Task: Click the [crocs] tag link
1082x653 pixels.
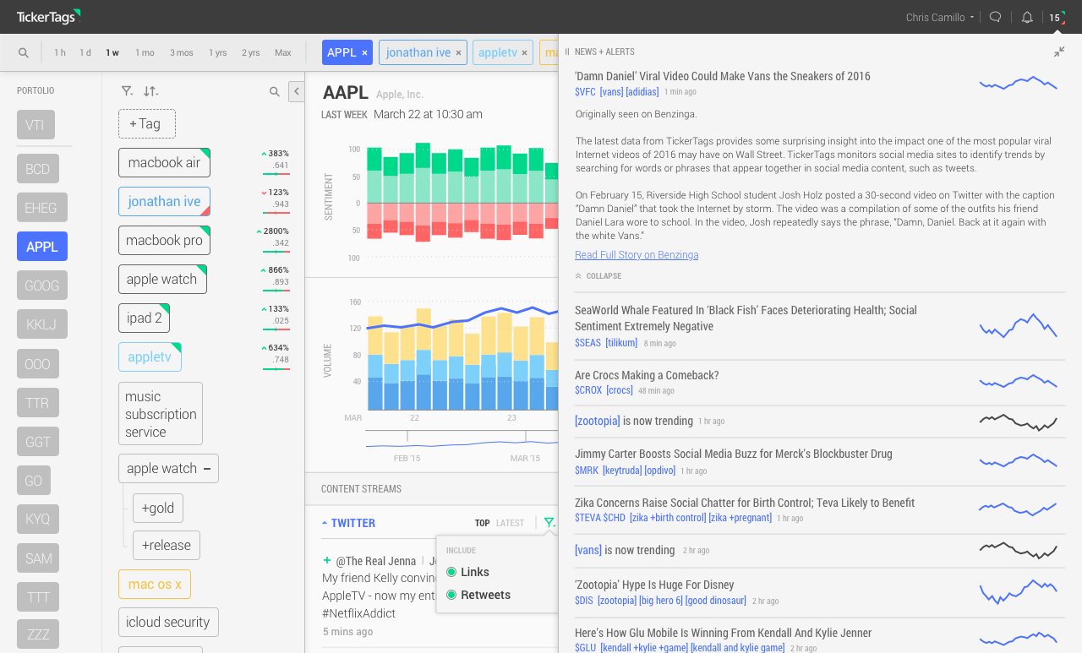Action: coord(620,390)
